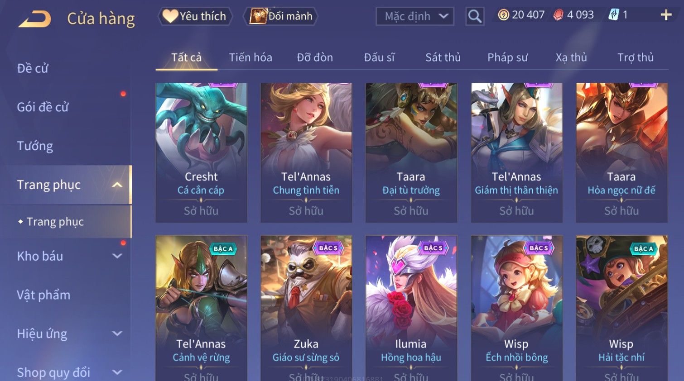The image size is (684, 381).
Task: Select the Zuka Giáo sư sừng sỏ card
Action: pyautogui.click(x=306, y=308)
